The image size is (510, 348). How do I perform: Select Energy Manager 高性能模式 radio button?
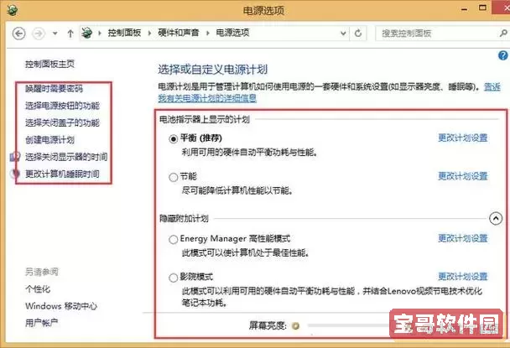tap(173, 240)
